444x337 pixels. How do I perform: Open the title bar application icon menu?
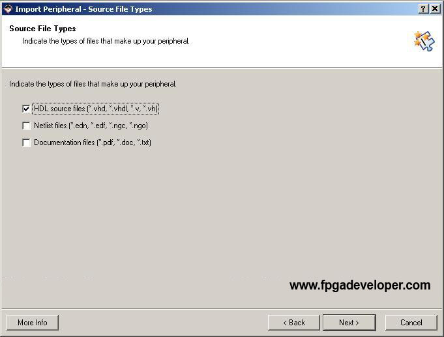pos(8,8)
